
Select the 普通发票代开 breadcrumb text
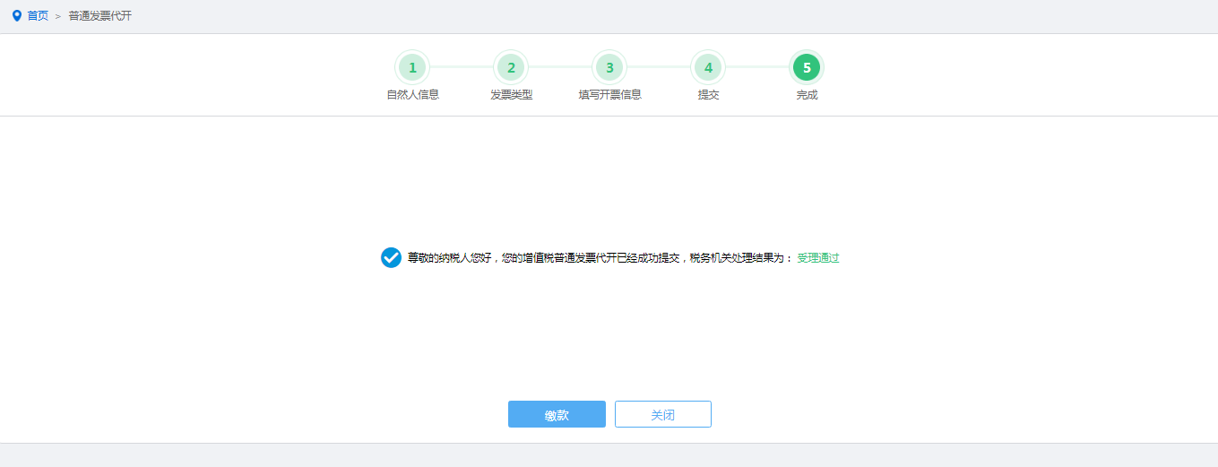coord(100,16)
